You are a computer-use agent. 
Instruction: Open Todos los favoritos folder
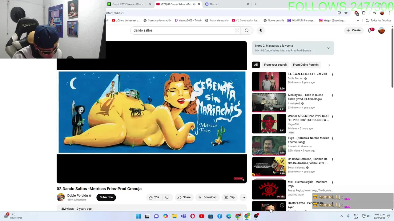[378, 21]
